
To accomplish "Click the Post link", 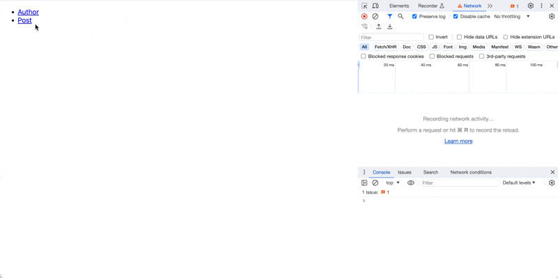I will pos(24,21).
